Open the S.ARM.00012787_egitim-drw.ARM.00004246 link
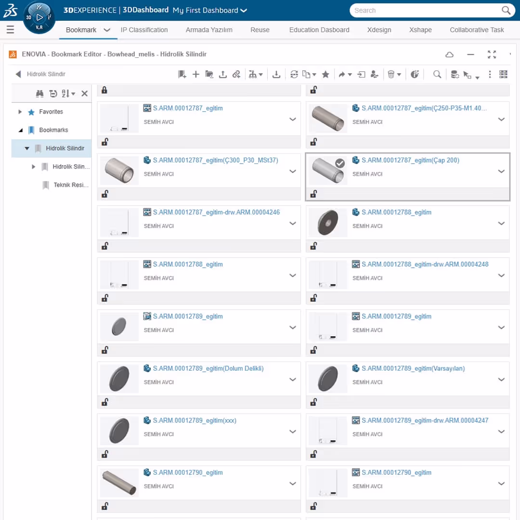 click(x=216, y=212)
